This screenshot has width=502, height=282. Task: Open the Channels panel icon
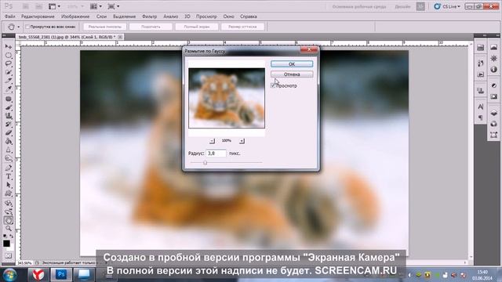(493, 124)
